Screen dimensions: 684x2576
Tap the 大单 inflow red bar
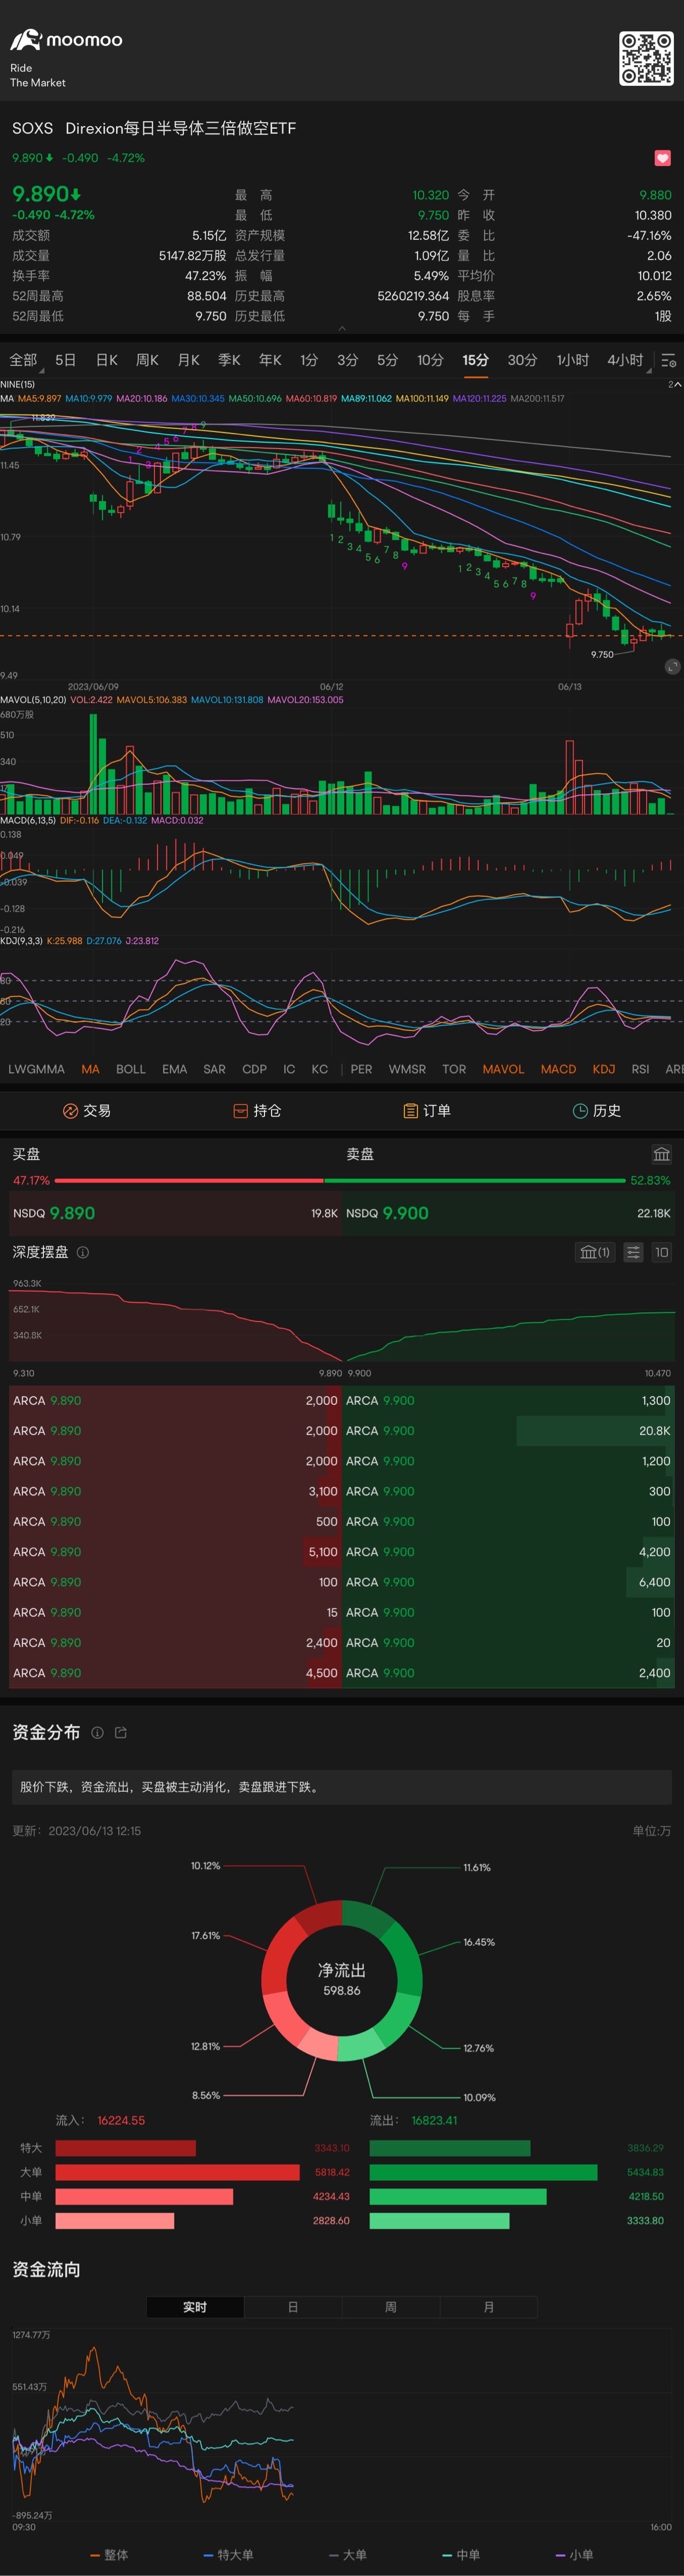pos(178,2172)
